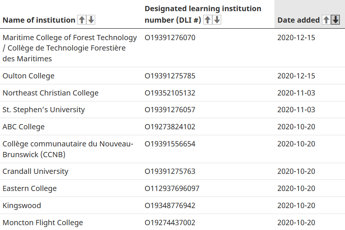Click the Date added column header
Screen dimensions: 345x230
coord(299,20)
